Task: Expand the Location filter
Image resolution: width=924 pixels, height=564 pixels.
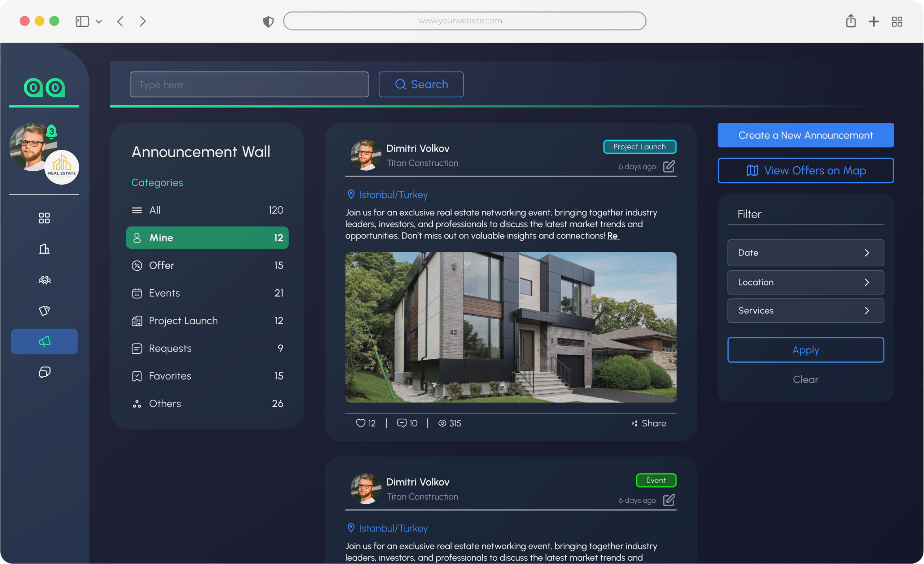Action: coord(806,282)
